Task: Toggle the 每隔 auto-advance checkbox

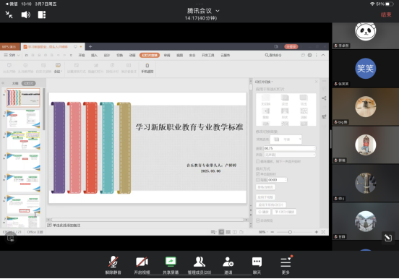Action: coord(258,180)
